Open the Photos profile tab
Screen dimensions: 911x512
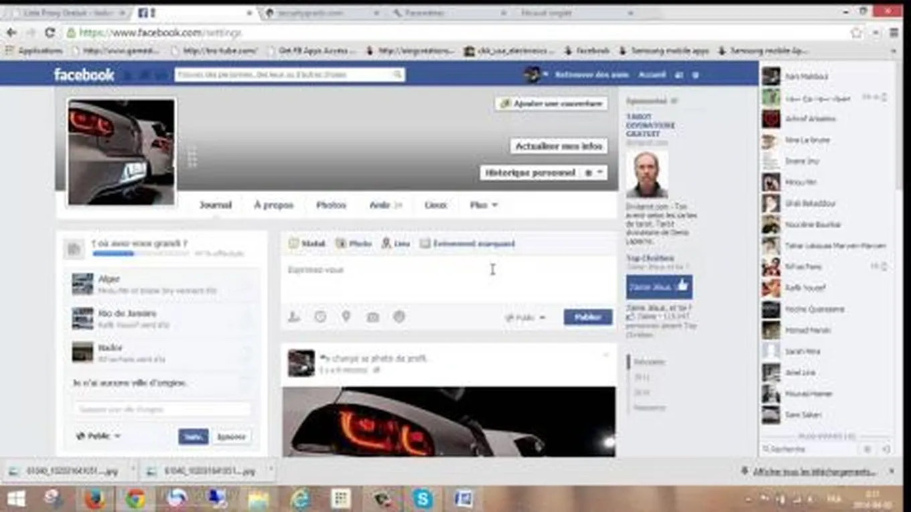point(331,205)
